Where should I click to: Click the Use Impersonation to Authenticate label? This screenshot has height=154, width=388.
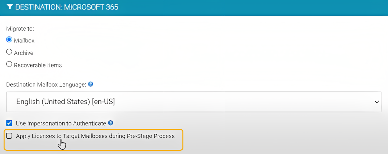tap(61, 123)
